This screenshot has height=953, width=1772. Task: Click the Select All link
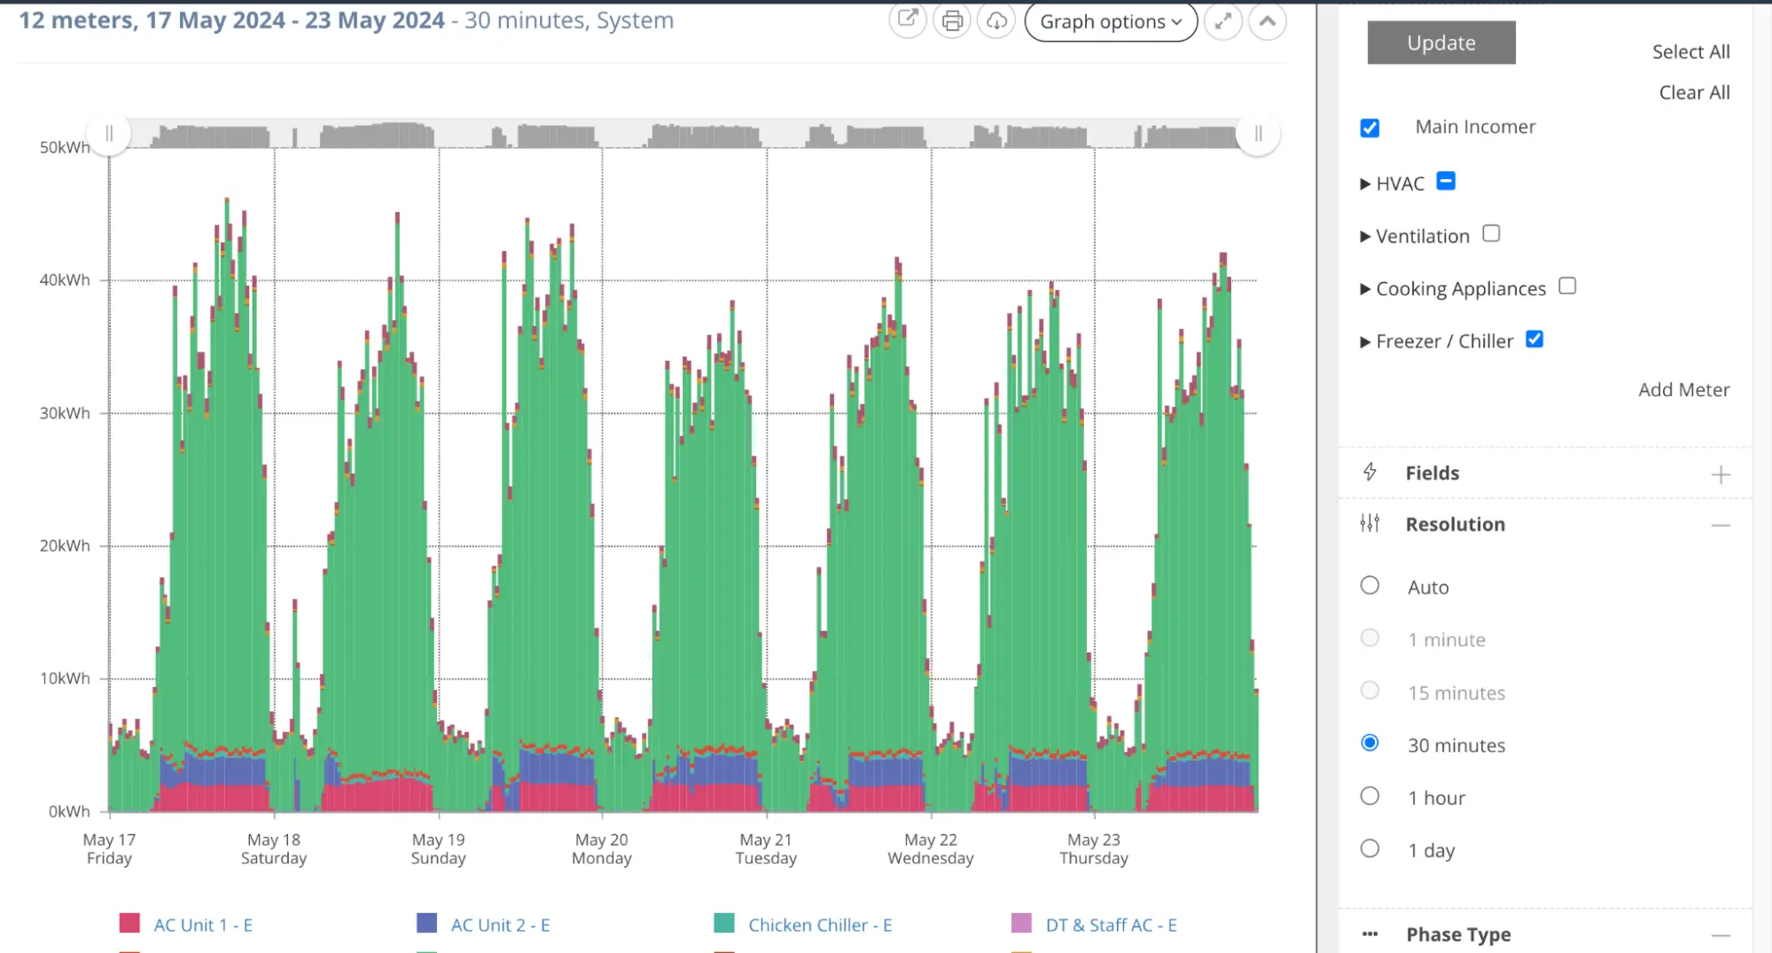click(x=1690, y=52)
